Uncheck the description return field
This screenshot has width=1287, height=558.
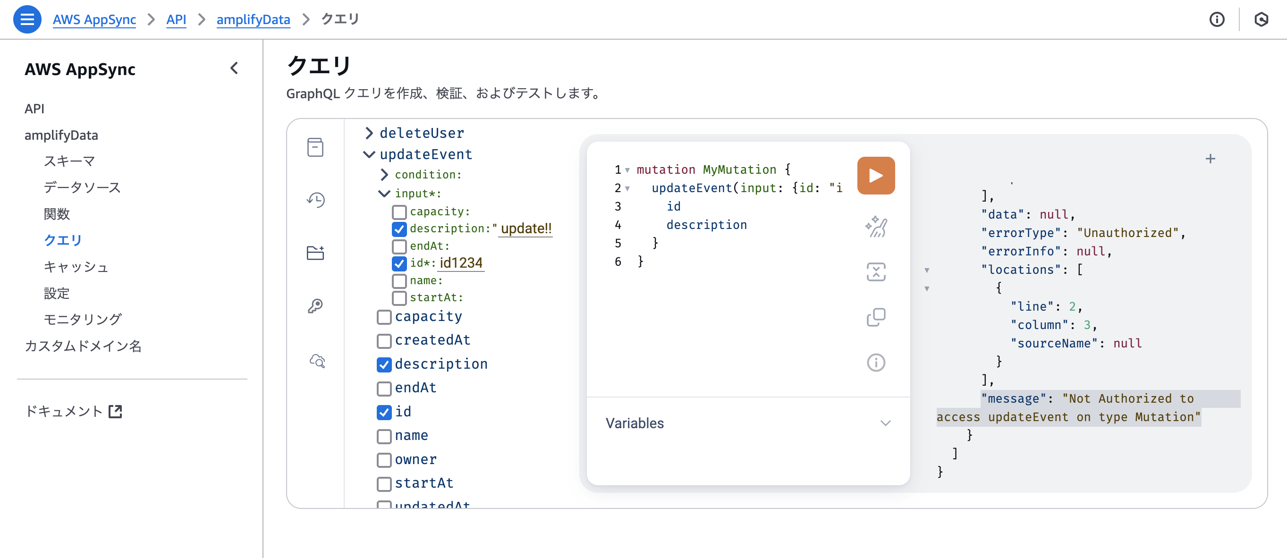[x=384, y=364]
